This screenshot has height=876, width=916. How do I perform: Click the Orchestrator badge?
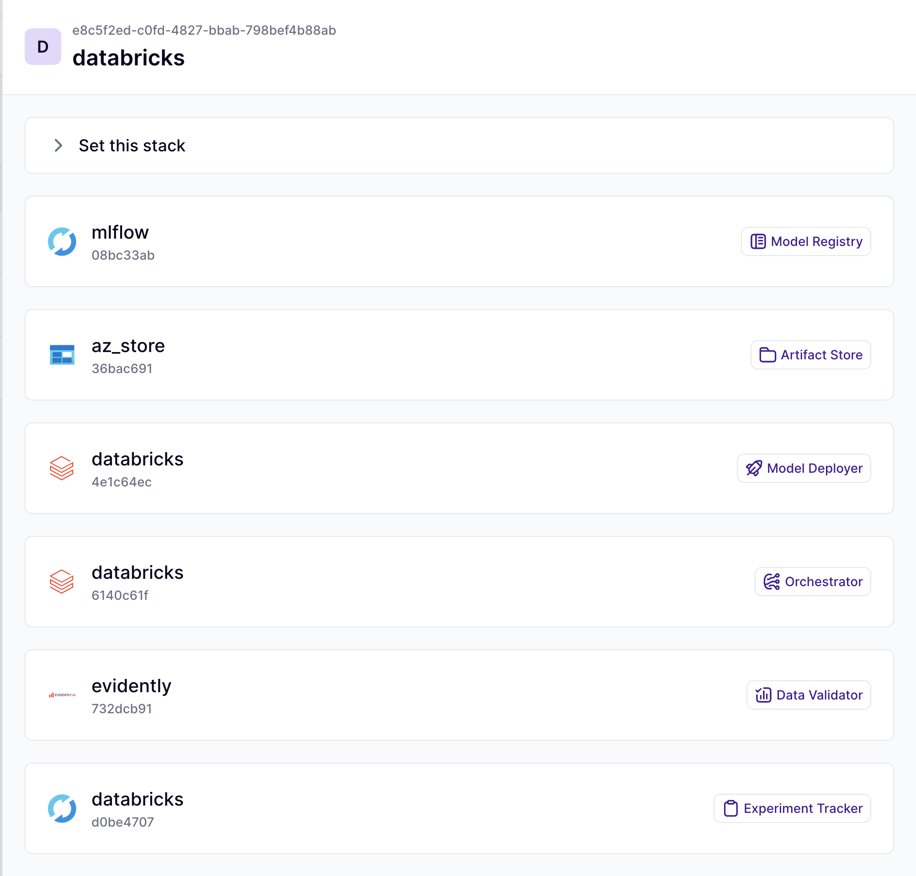812,582
